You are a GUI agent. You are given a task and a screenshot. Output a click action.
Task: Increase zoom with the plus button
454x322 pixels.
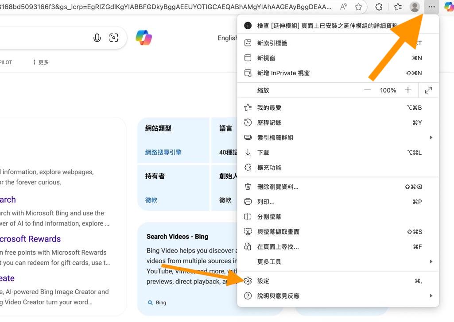pyautogui.click(x=408, y=90)
